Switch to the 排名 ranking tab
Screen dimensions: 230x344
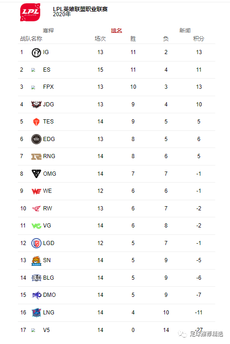117,31
